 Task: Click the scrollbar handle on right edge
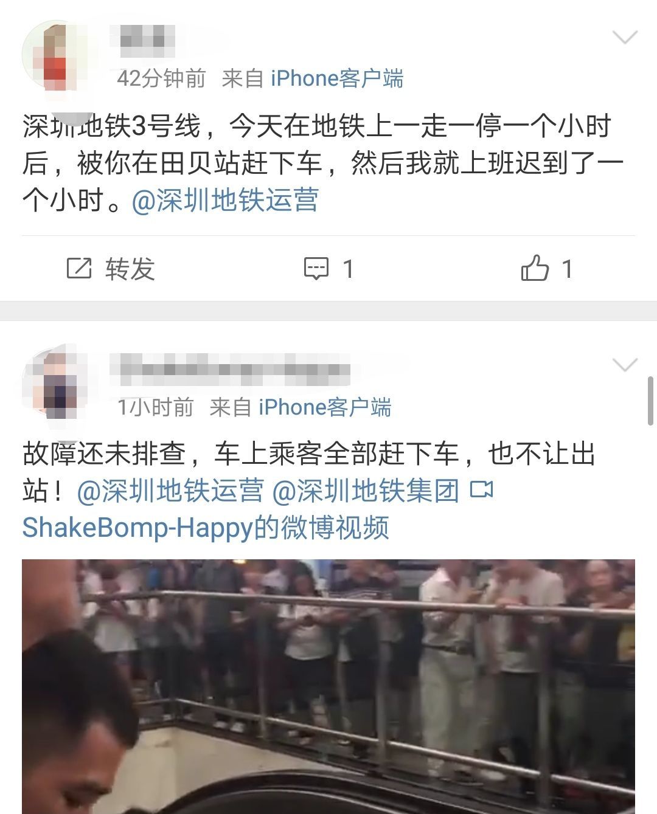tap(651, 401)
